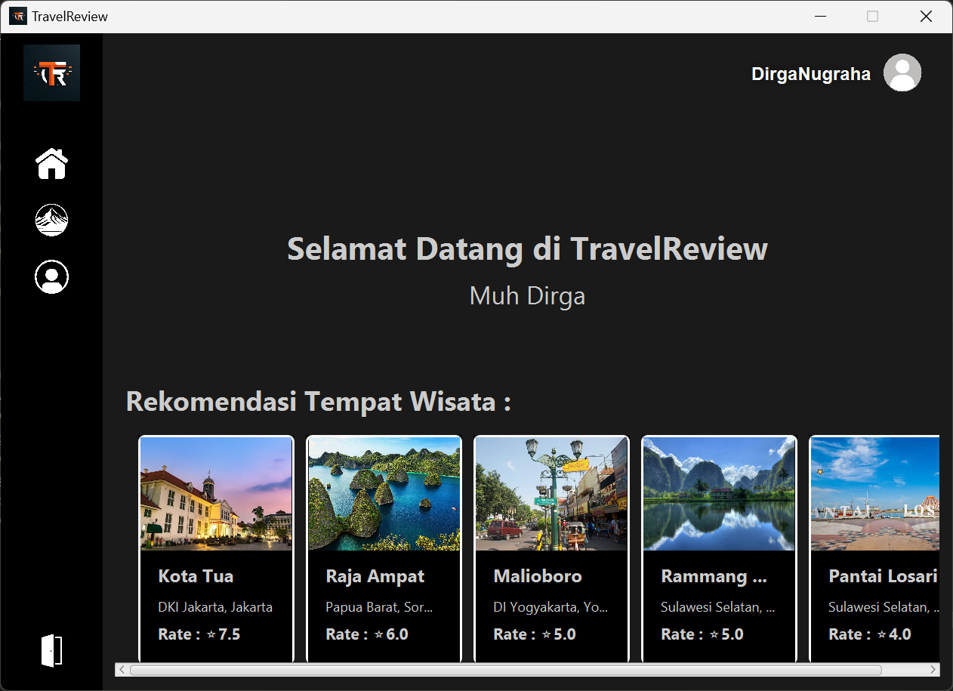Click the Raja Ampat card title

click(x=375, y=576)
